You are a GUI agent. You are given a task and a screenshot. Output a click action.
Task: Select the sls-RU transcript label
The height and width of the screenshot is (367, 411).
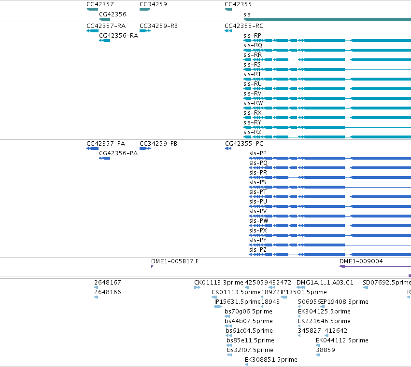(253, 84)
